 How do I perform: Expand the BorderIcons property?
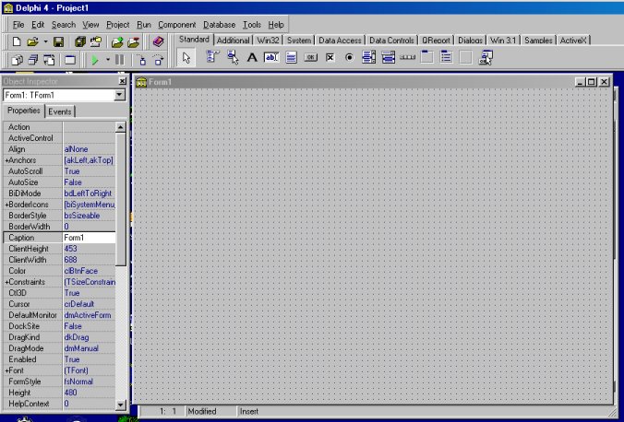pyautogui.click(x=6, y=205)
